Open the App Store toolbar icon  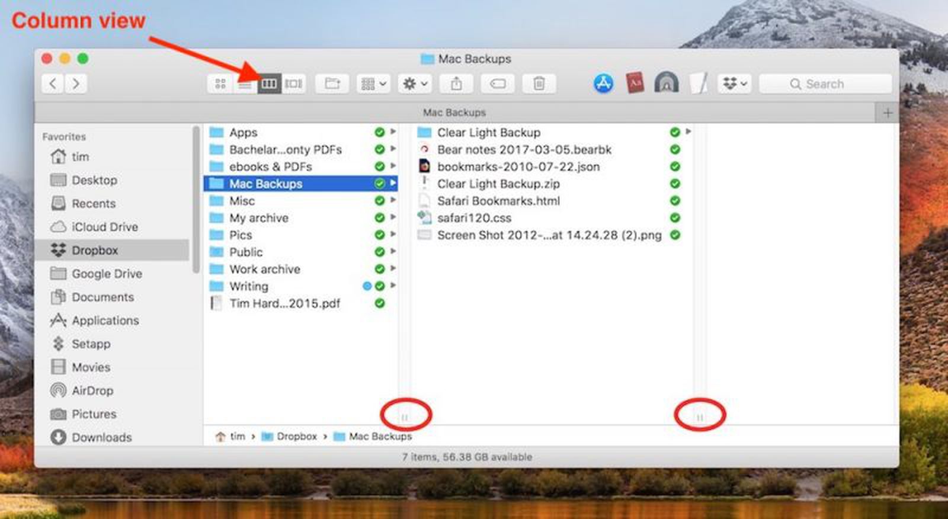coord(603,84)
